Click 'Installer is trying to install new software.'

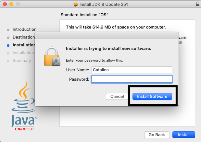(108, 49)
